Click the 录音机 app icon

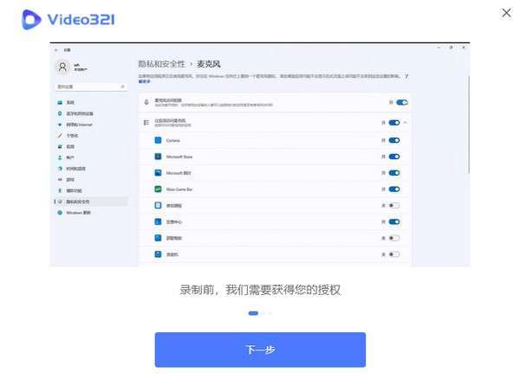(159, 254)
